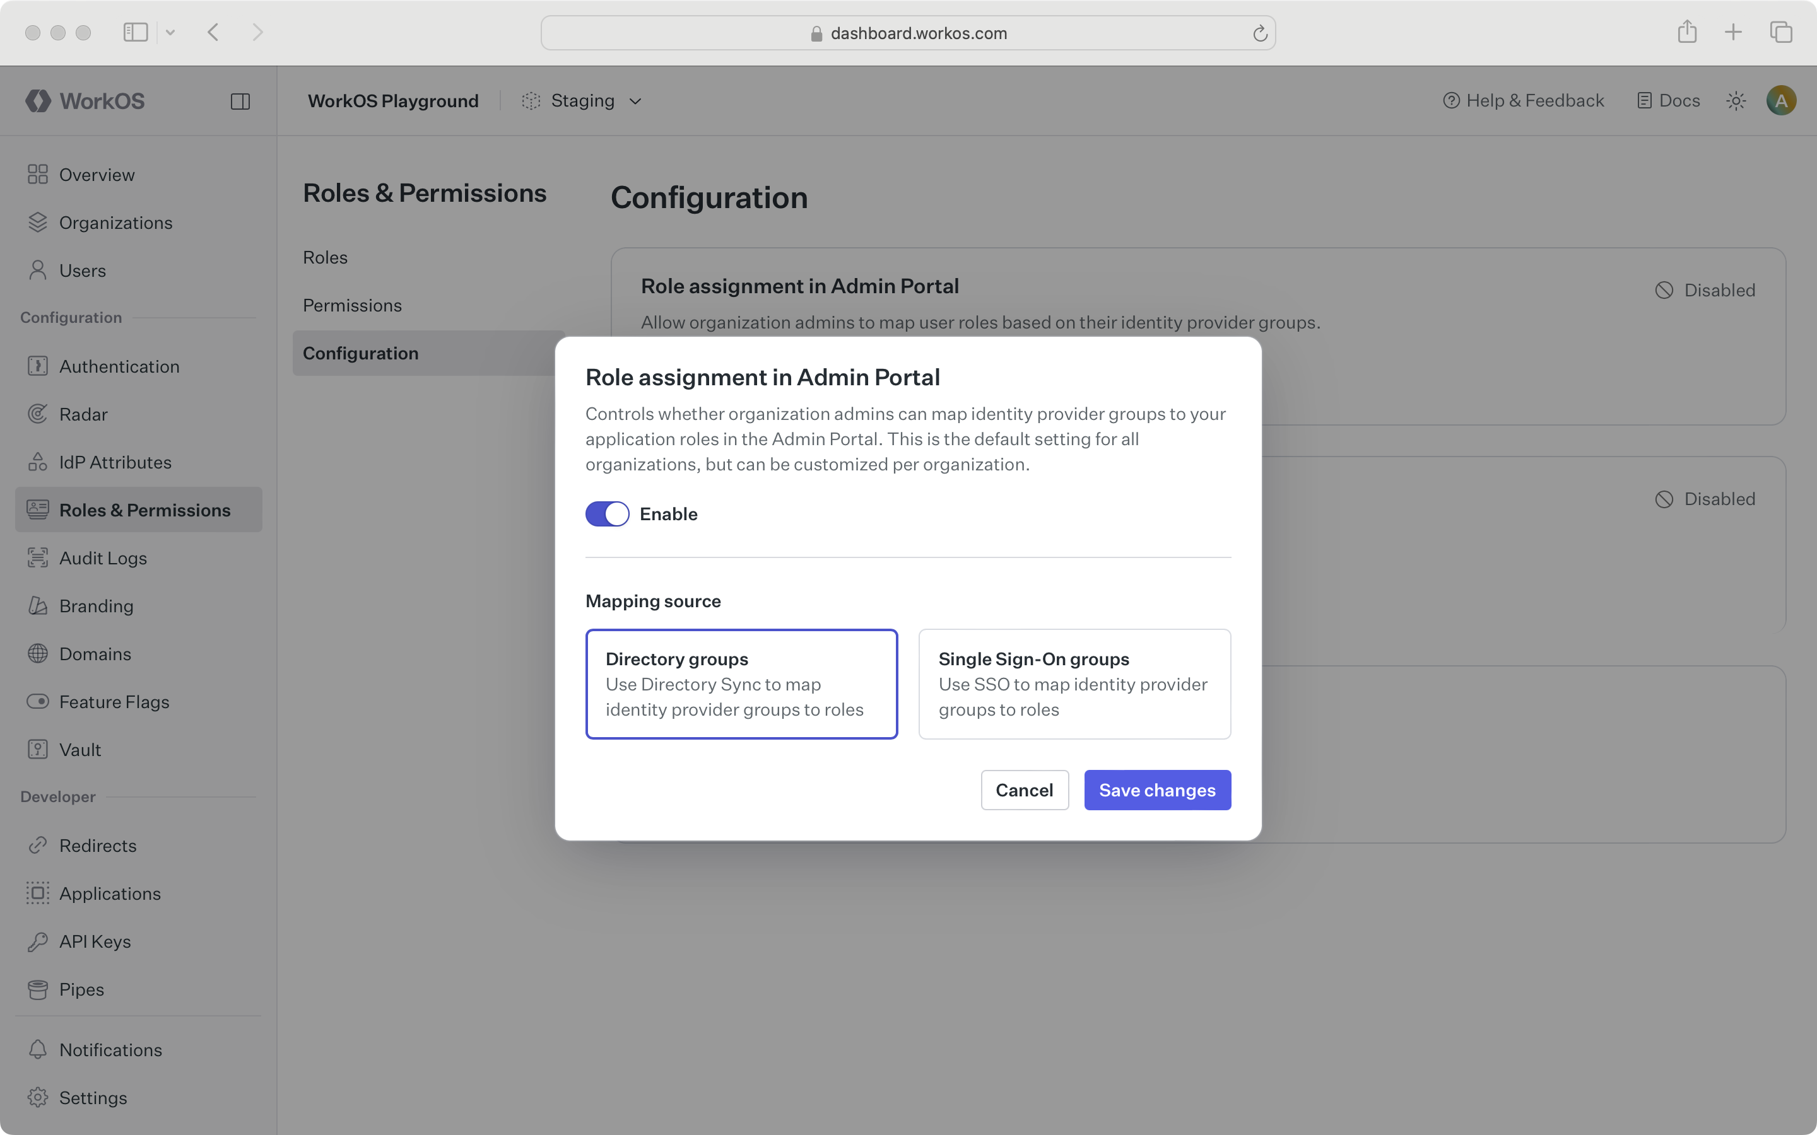Image resolution: width=1817 pixels, height=1135 pixels.
Task: Click Save changes
Action: (1156, 789)
